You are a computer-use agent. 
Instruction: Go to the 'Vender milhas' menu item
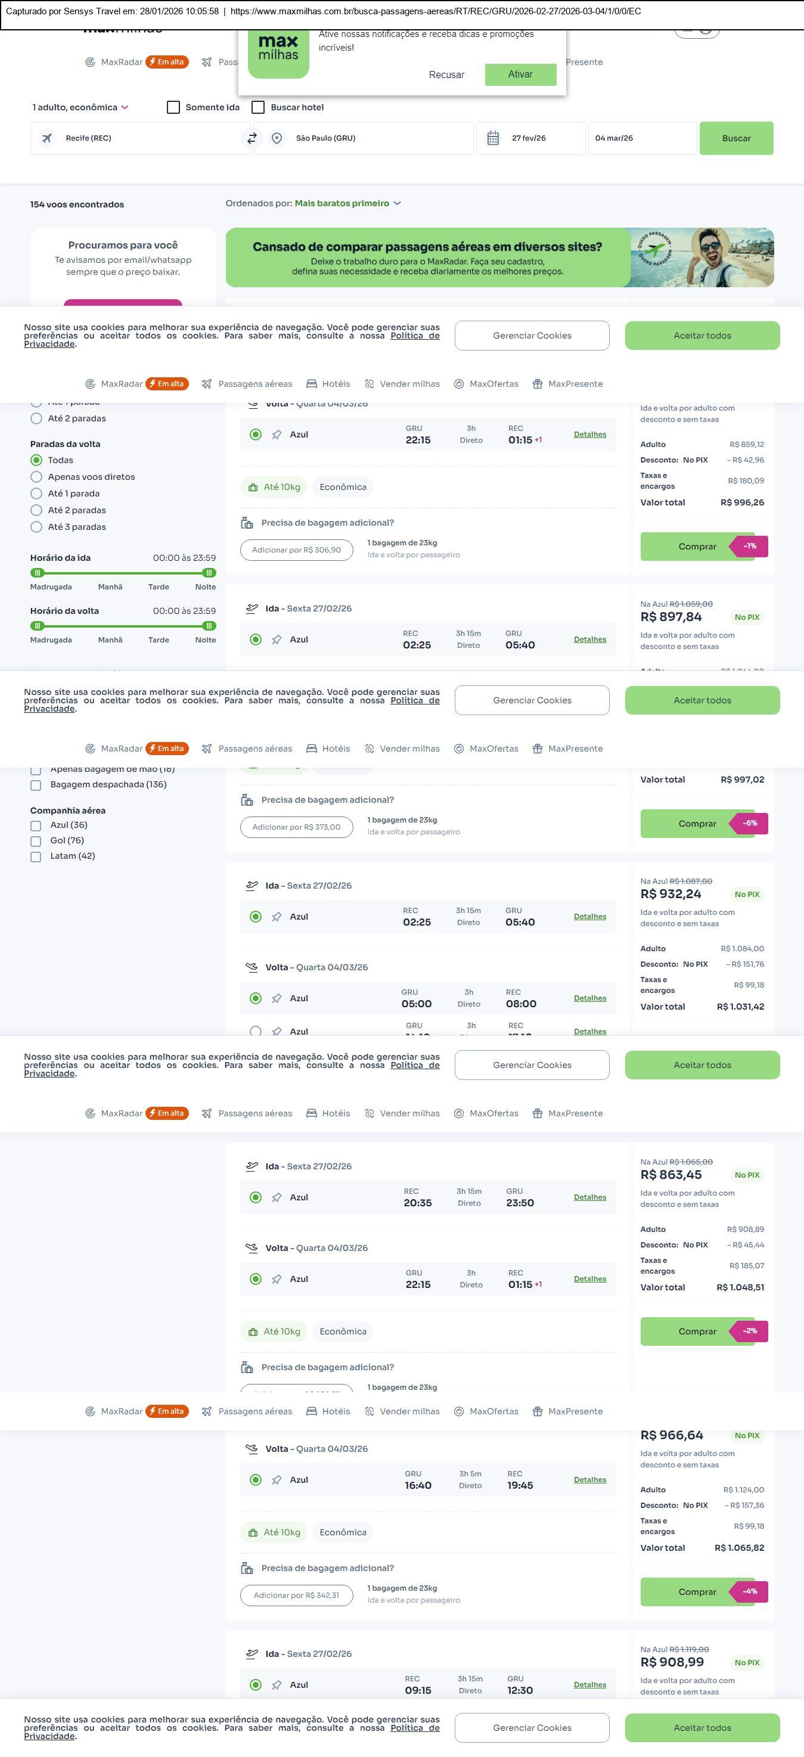coord(402,384)
